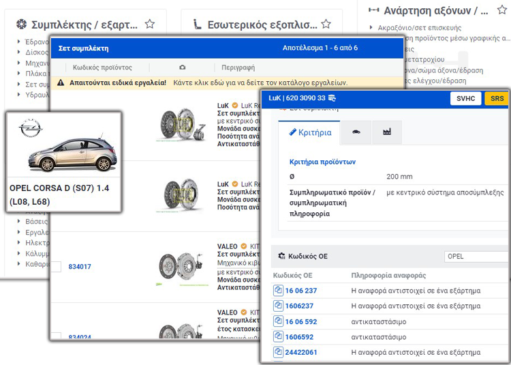Sort by the Κωδικός προϊόντος column header
This screenshot has height=365, width=511.
(102, 67)
